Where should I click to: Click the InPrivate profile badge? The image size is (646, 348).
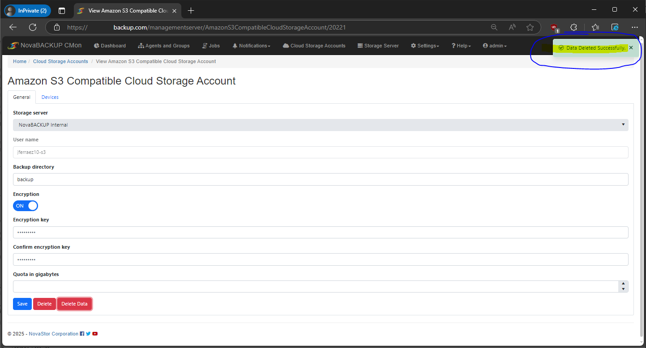pyautogui.click(x=27, y=10)
